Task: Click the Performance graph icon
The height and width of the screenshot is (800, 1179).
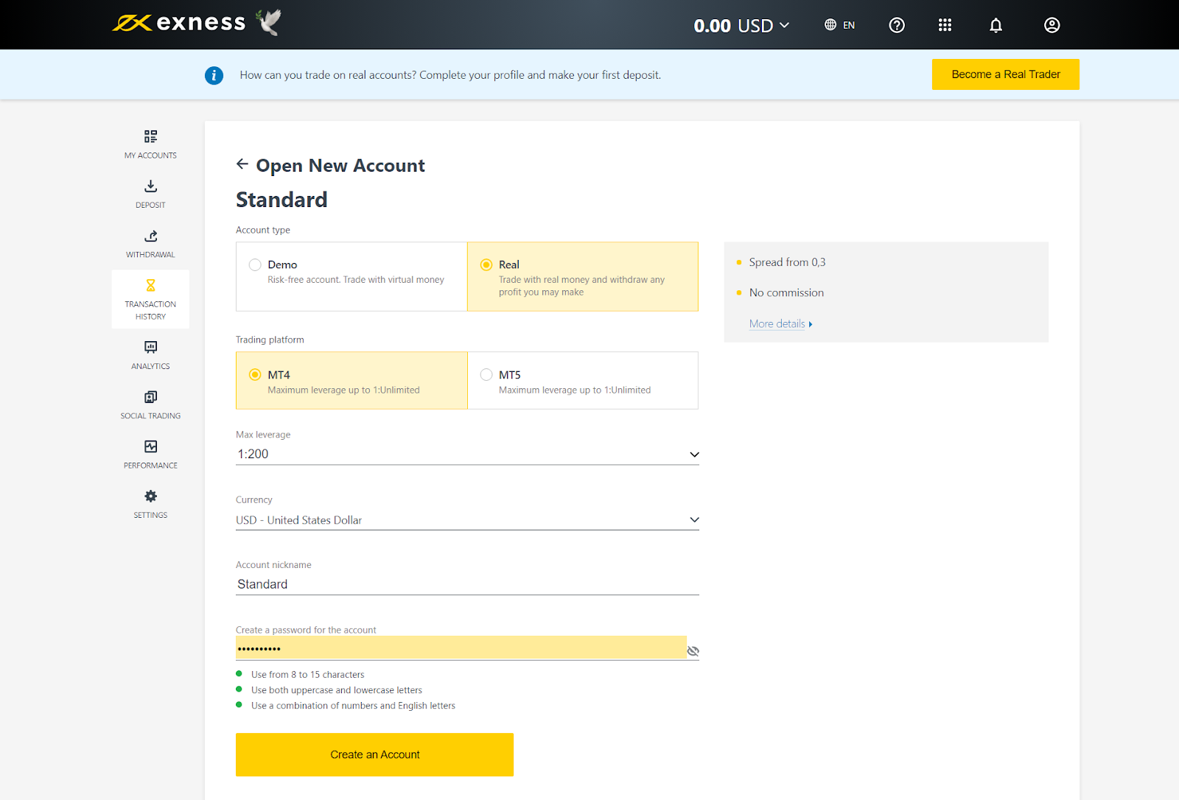Action: (x=150, y=446)
